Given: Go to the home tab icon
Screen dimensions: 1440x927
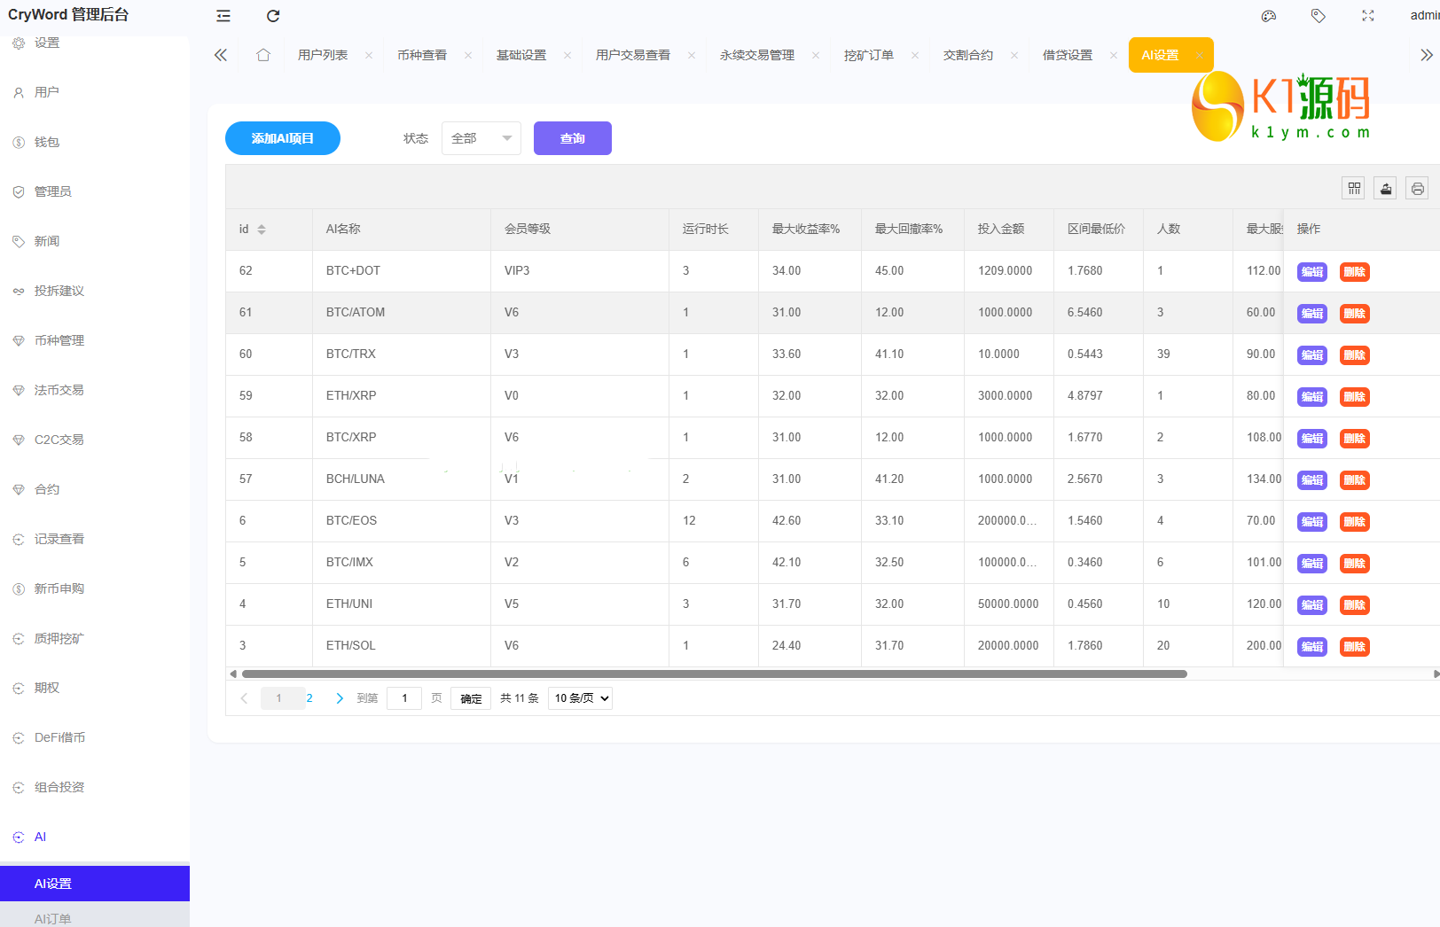Looking at the screenshot, I should click(x=263, y=55).
